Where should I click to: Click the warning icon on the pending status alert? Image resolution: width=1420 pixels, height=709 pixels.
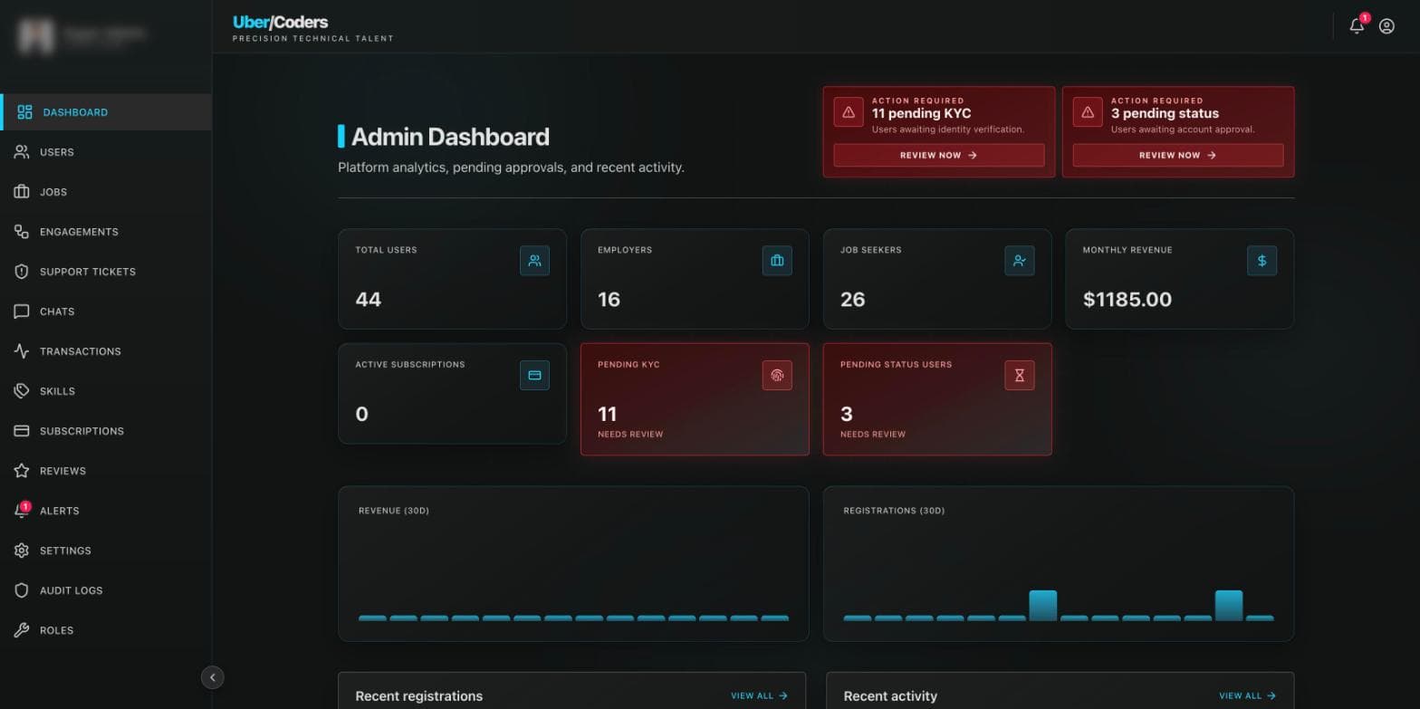click(1088, 112)
